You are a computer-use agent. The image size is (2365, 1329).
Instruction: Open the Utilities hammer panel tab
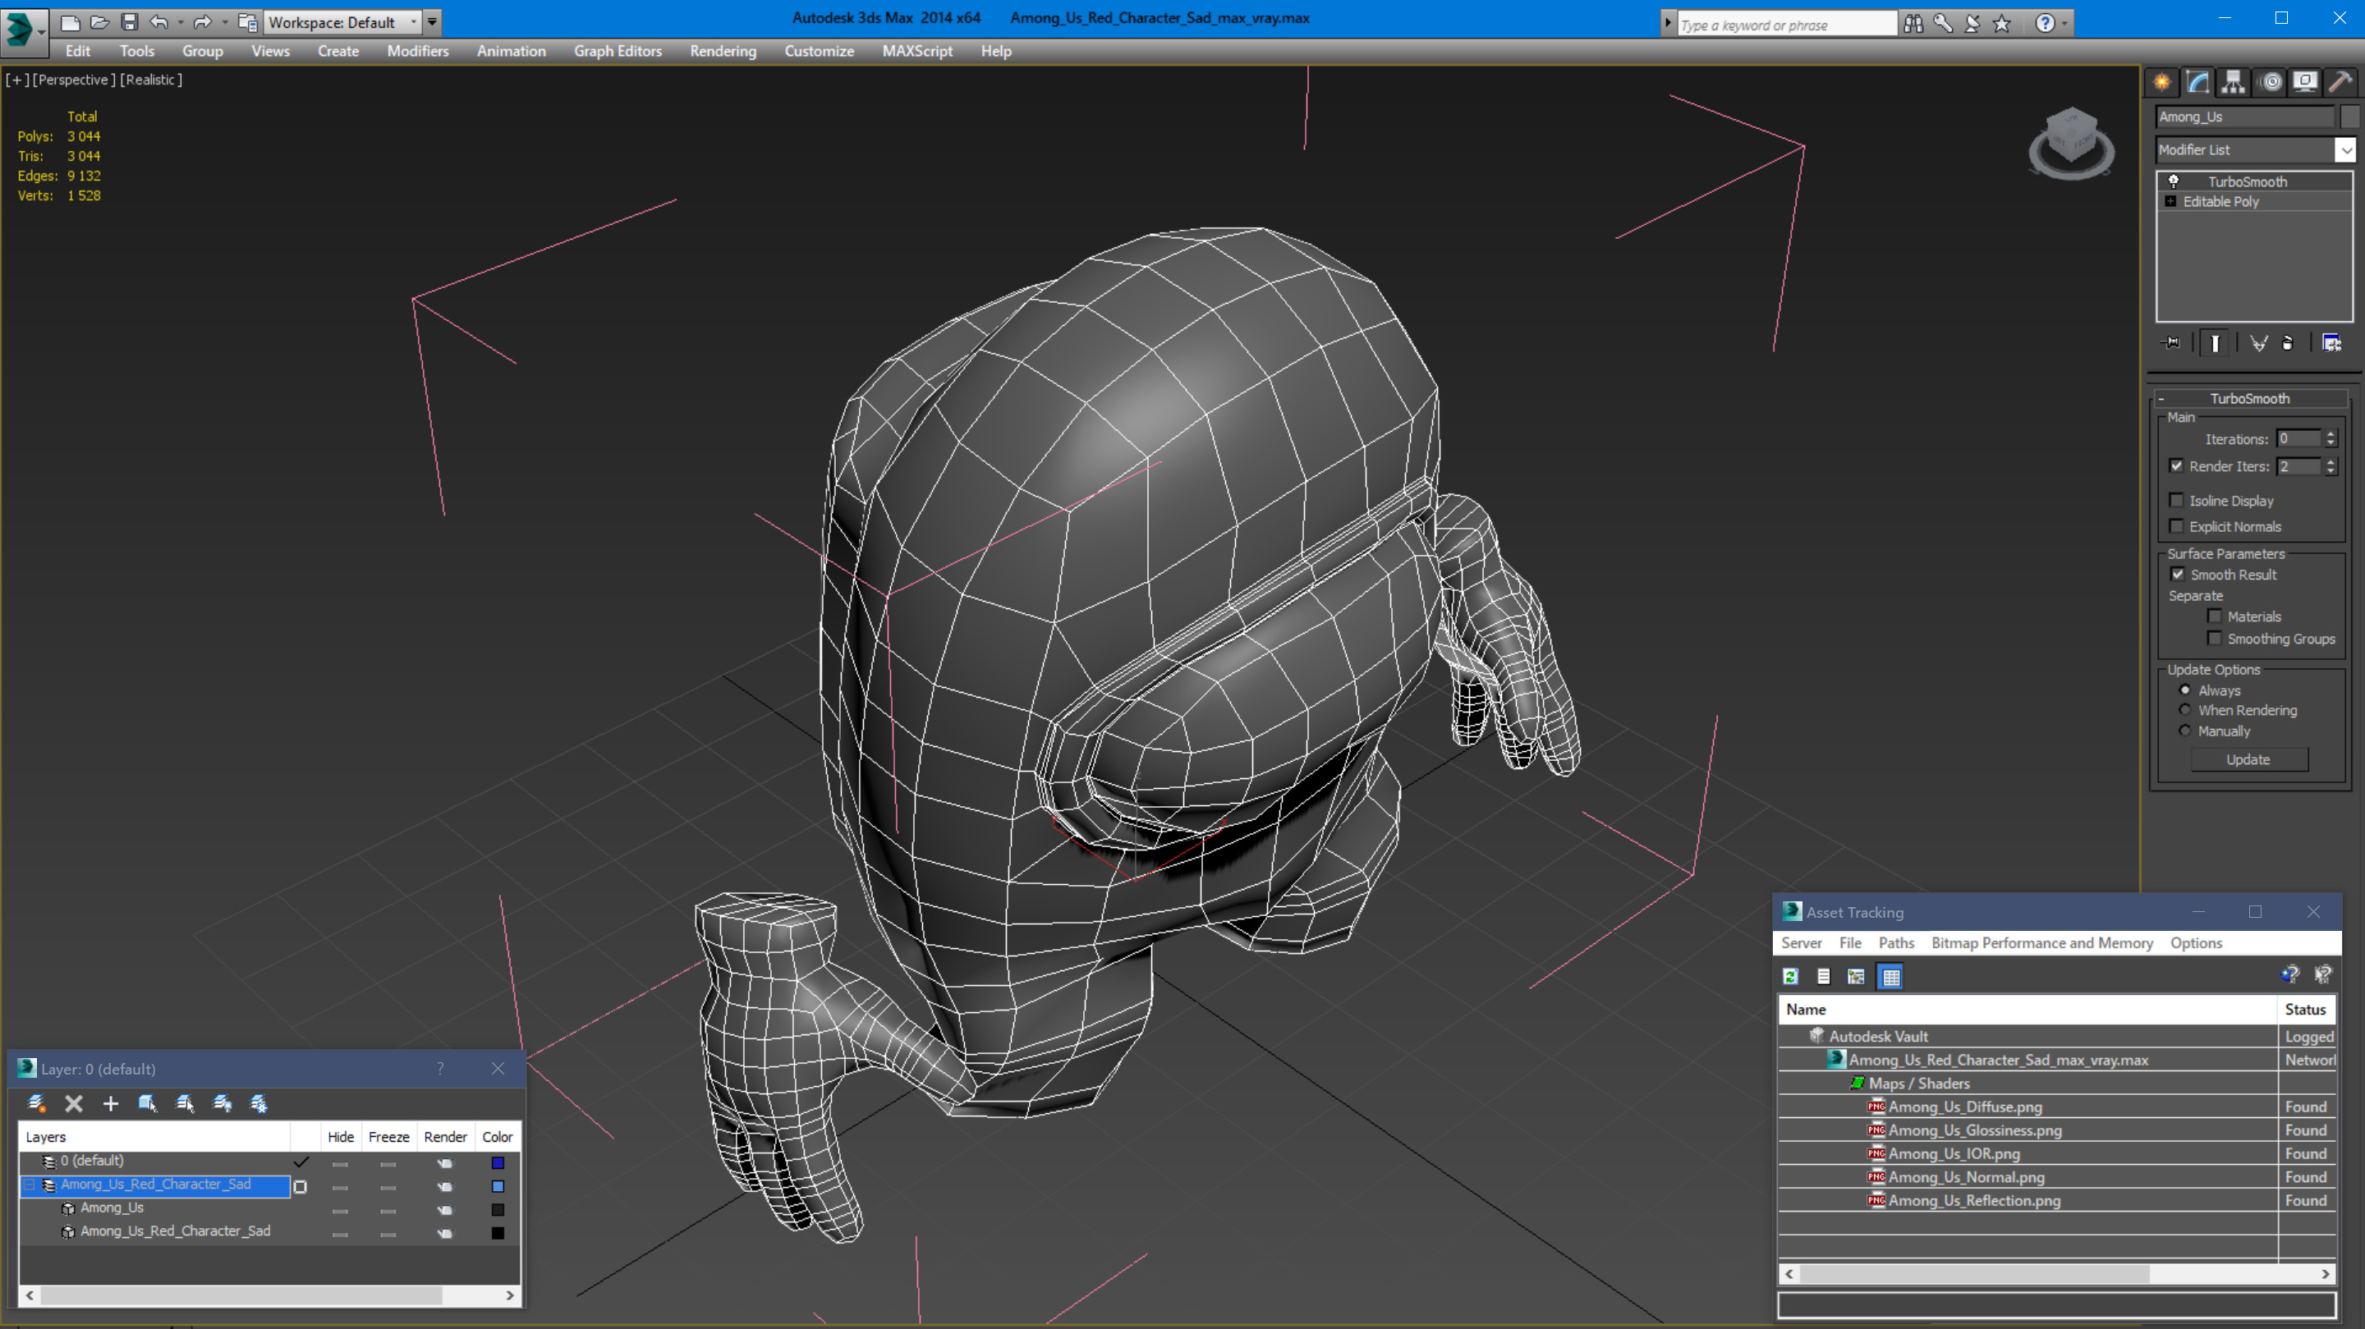point(2340,83)
